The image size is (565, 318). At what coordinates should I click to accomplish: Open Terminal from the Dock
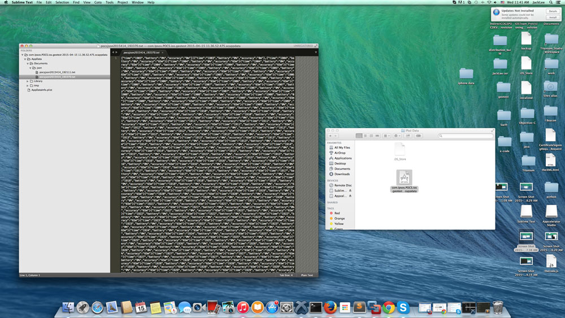(x=316, y=308)
